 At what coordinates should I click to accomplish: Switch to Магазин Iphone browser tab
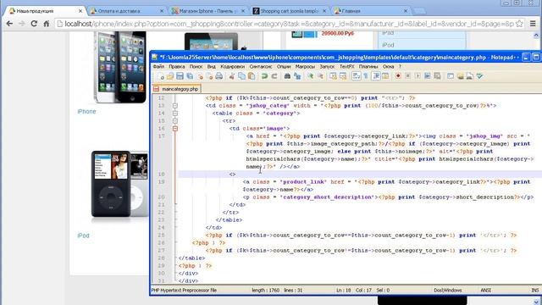[x=208, y=11]
